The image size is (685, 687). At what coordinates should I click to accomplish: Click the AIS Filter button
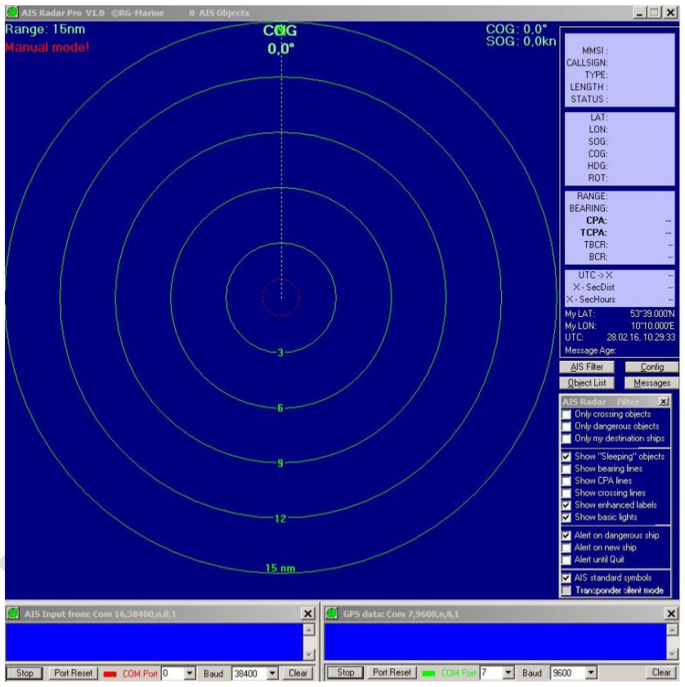pyautogui.click(x=587, y=367)
